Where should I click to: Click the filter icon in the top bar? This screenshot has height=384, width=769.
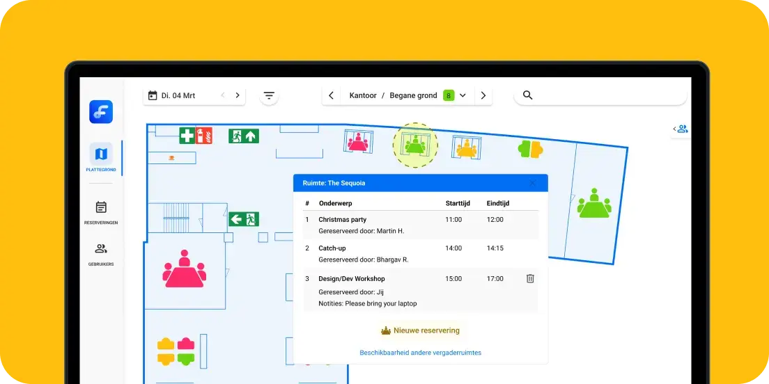point(269,96)
